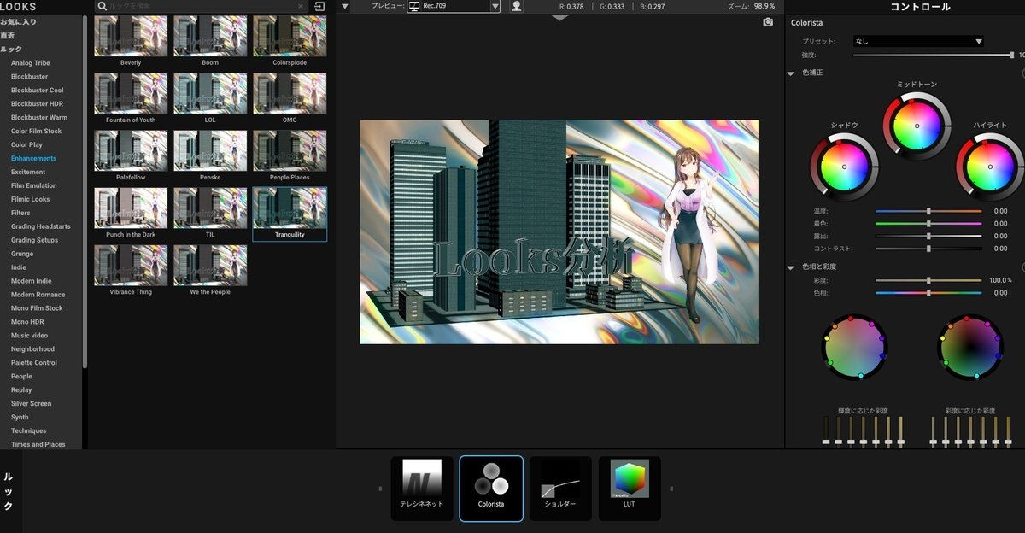Click the magnifier search icon

coord(102,6)
